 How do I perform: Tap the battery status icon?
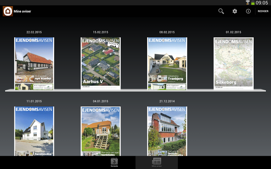pyautogui.click(x=253, y=3)
